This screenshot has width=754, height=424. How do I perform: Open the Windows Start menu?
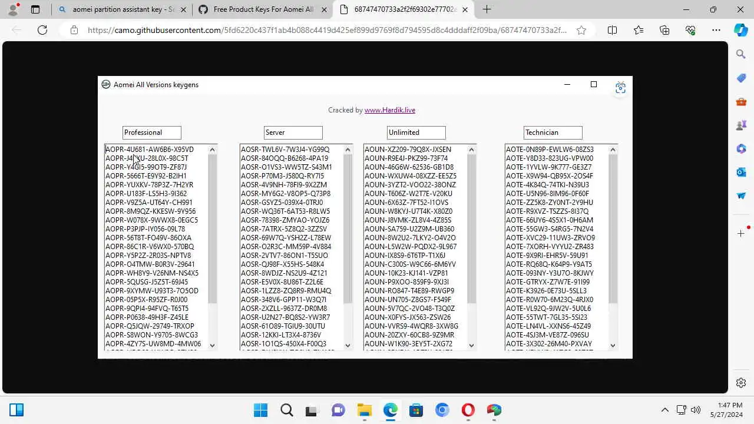pos(260,410)
